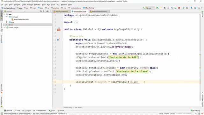The width and height of the screenshot is (204, 115).
Task: Collapse the onCreate method fold on line 11
Action: pos(62,40)
